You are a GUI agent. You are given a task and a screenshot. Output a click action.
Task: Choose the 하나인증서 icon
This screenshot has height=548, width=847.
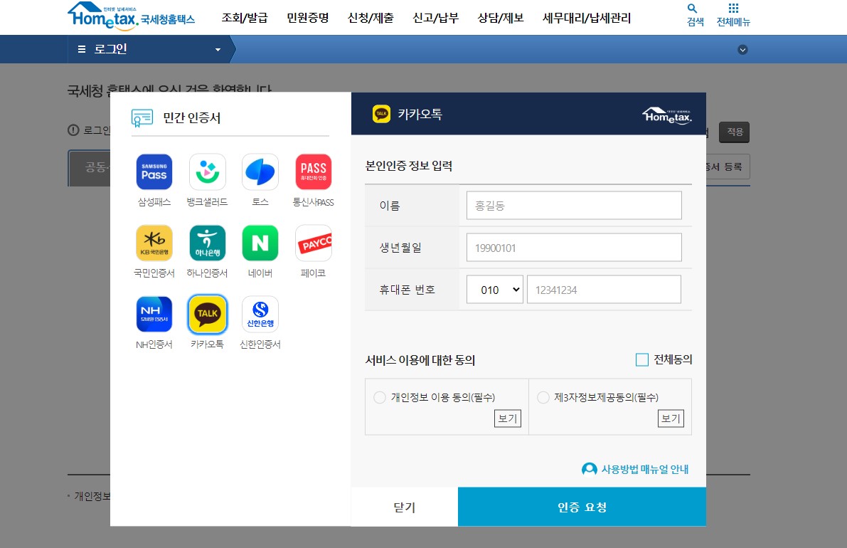click(x=208, y=243)
